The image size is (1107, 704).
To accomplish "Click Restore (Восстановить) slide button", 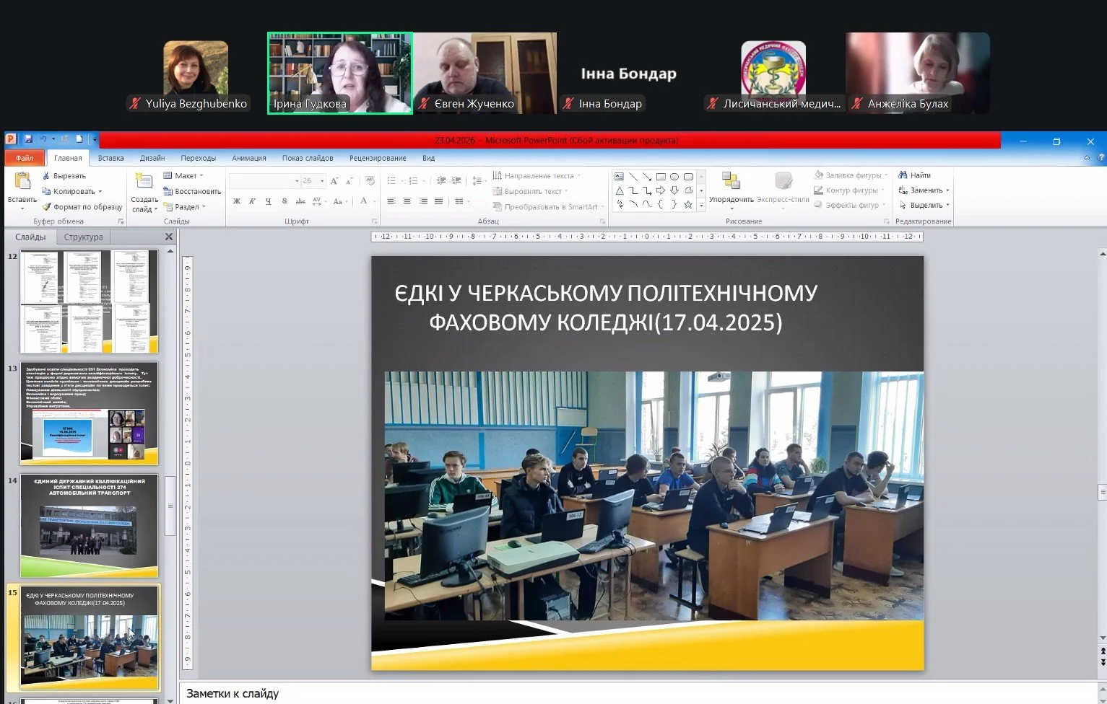I will point(192,191).
